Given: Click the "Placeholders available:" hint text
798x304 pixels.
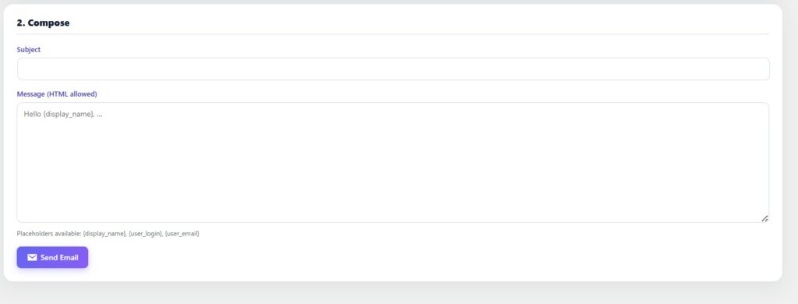Looking at the screenshot, I should click(49, 234).
